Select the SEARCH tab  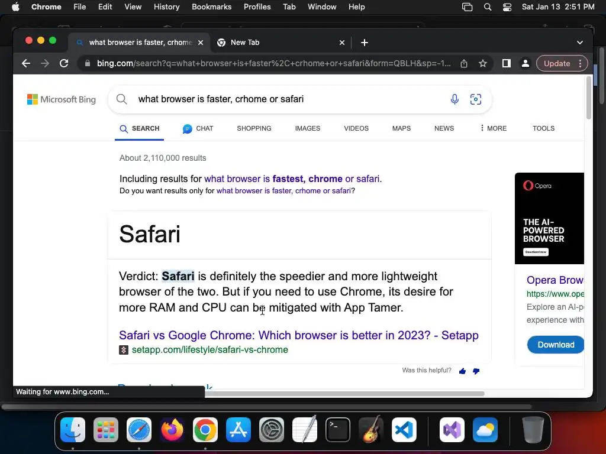tap(140, 128)
